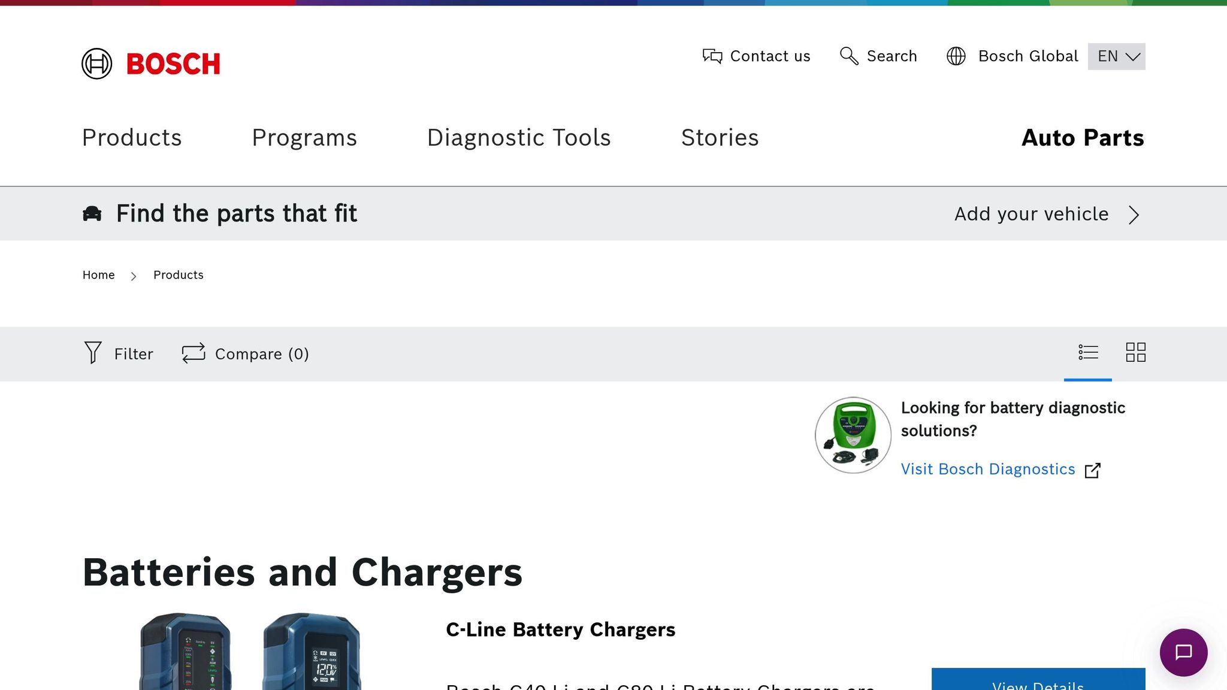Screen dimensions: 1227x690
Task: Click the external link icon
Action: pyautogui.click(x=1093, y=470)
